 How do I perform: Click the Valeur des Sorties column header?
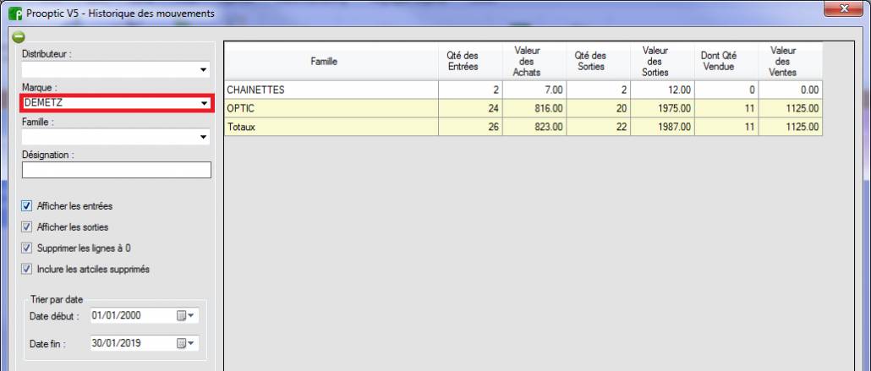(662, 62)
